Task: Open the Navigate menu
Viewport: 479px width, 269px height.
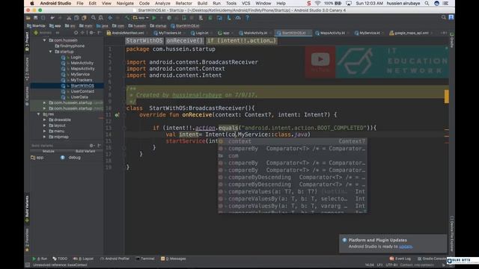Action: 125,3
